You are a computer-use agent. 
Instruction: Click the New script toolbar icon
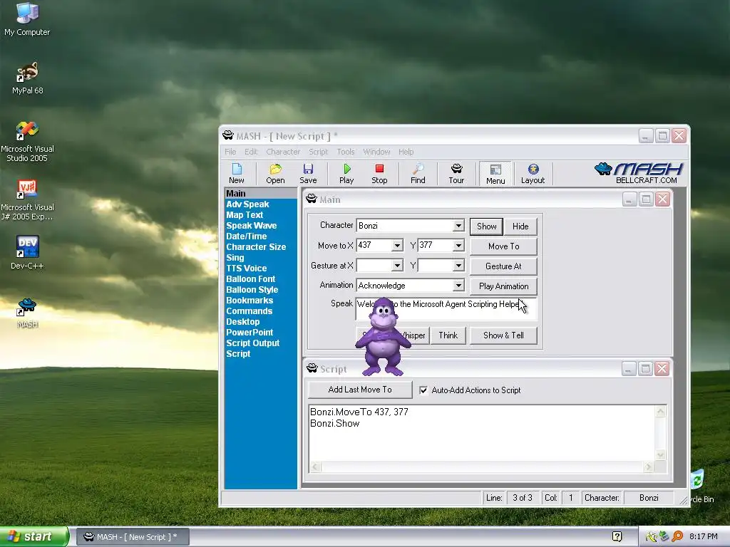point(237,174)
